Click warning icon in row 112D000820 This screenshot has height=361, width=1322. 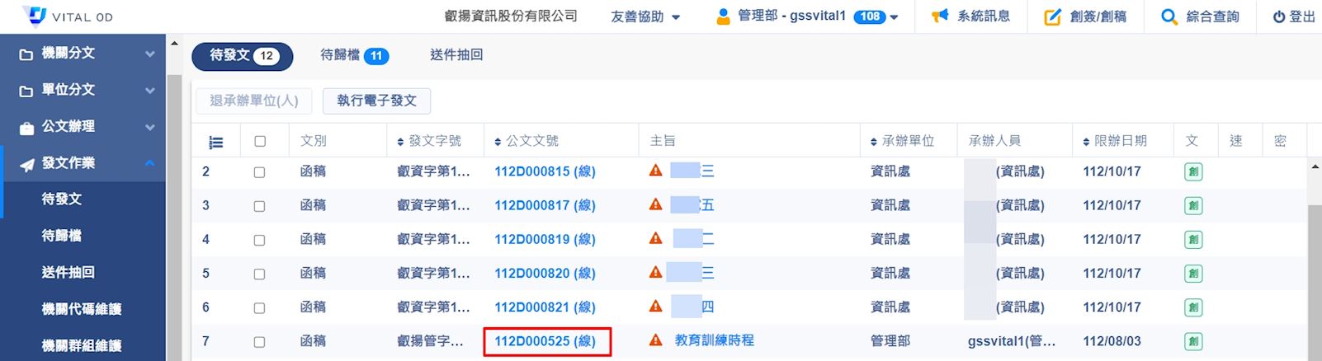tap(656, 272)
